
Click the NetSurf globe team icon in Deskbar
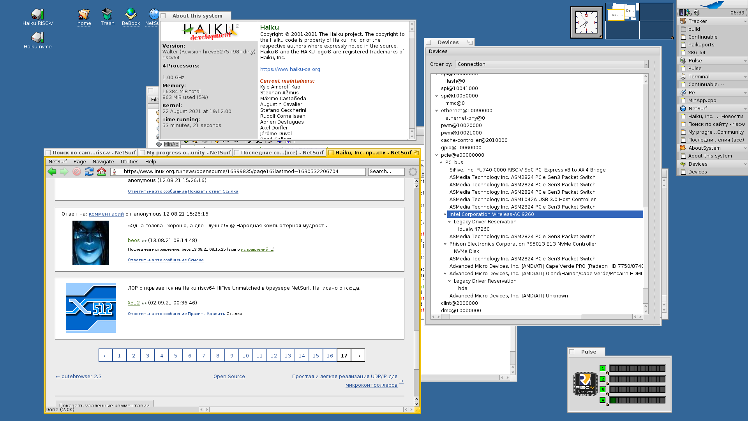point(683,109)
